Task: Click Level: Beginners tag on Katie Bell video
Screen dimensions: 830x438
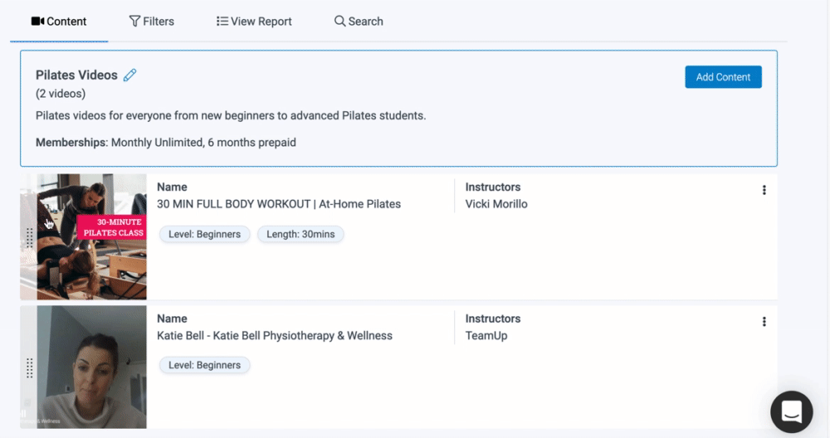Action: pyautogui.click(x=204, y=365)
